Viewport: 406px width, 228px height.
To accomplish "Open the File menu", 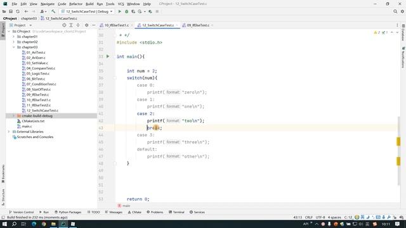I will click(14, 4).
